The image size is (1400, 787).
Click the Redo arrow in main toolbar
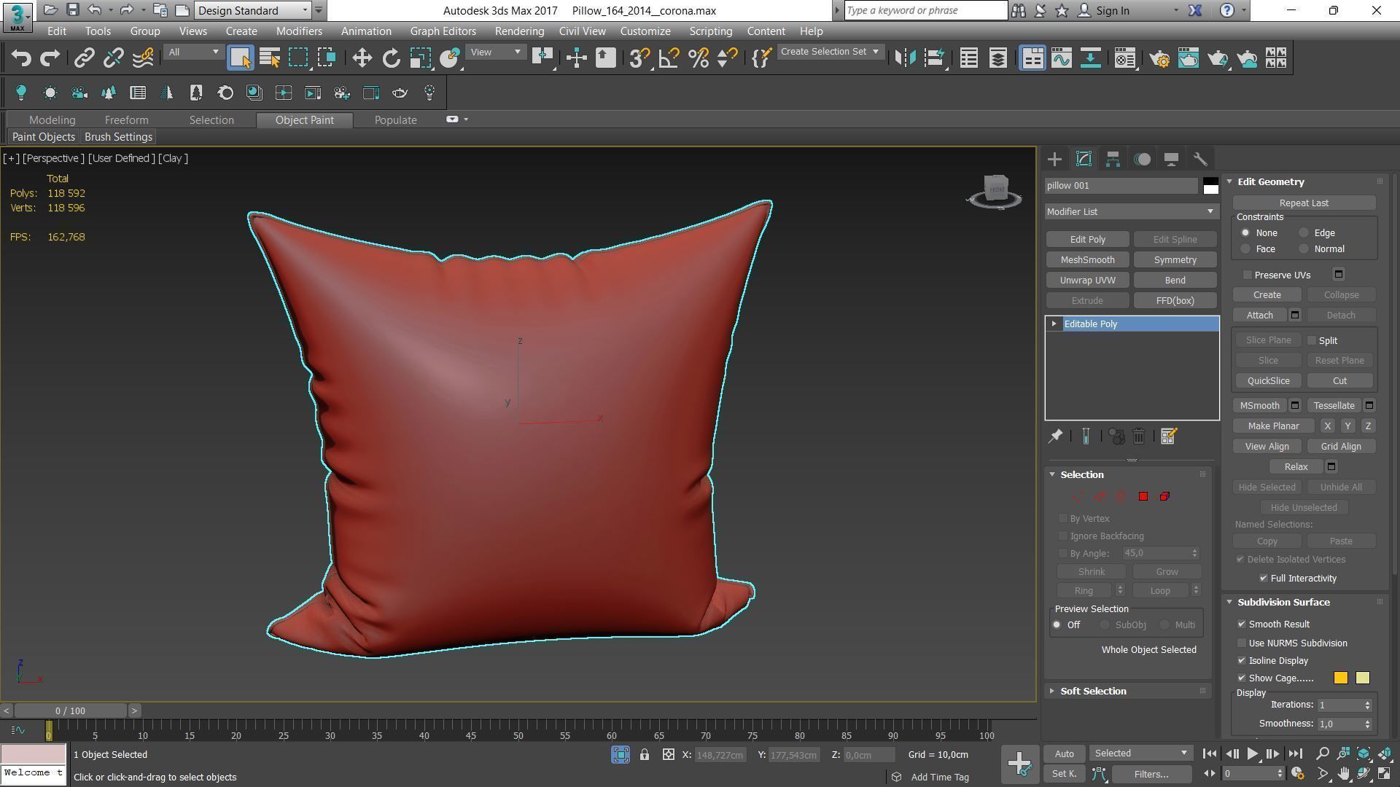point(50,58)
